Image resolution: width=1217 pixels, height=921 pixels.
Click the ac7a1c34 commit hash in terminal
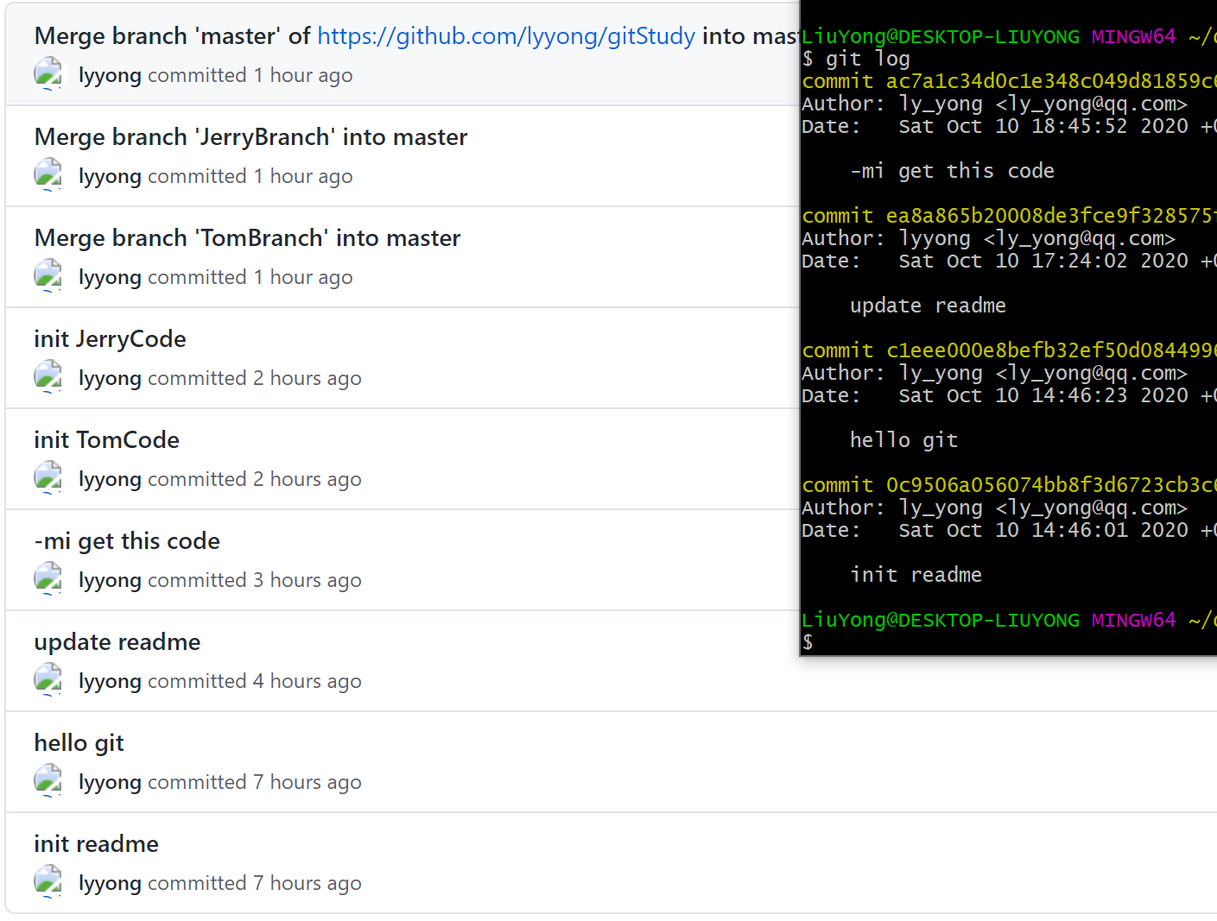[x=1051, y=81]
